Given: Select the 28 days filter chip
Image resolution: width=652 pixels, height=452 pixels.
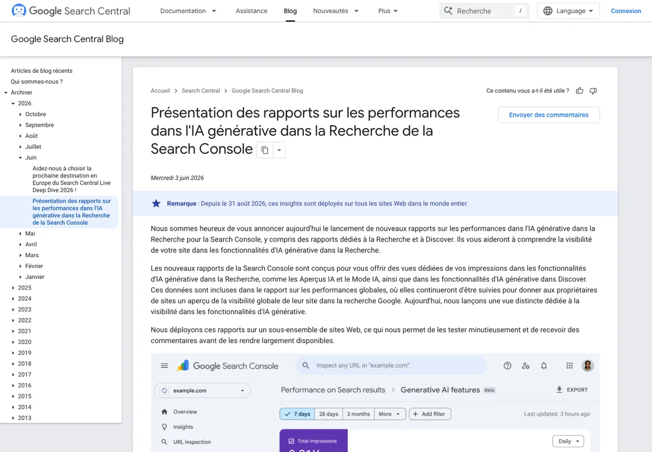Looking at the screenshot, I should click(x=329, y=414).
